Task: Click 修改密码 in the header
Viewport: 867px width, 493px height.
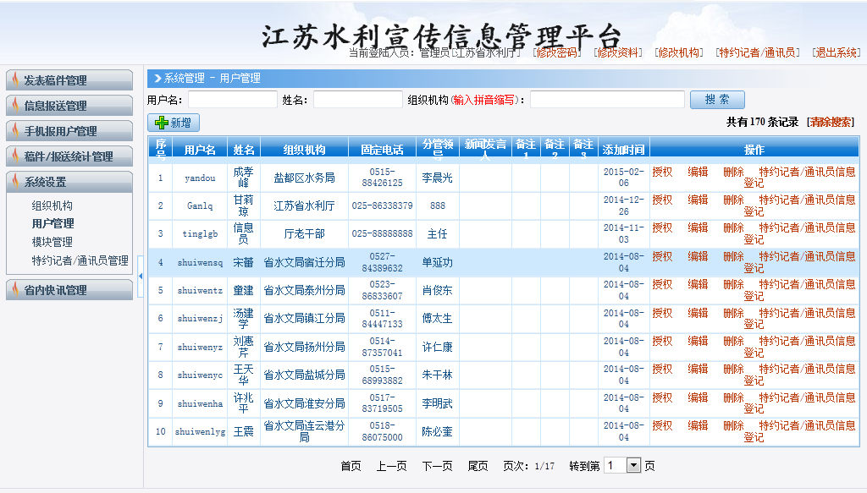Action: pyautogui.click(x=557, y=52)
